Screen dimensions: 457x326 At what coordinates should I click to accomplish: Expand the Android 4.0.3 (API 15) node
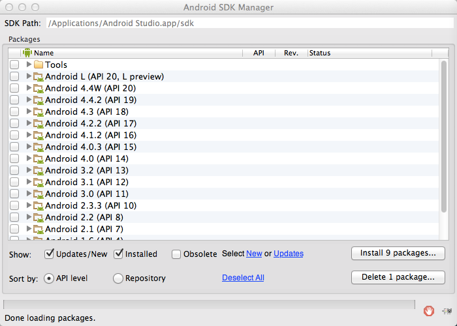[x=29, y=147]
